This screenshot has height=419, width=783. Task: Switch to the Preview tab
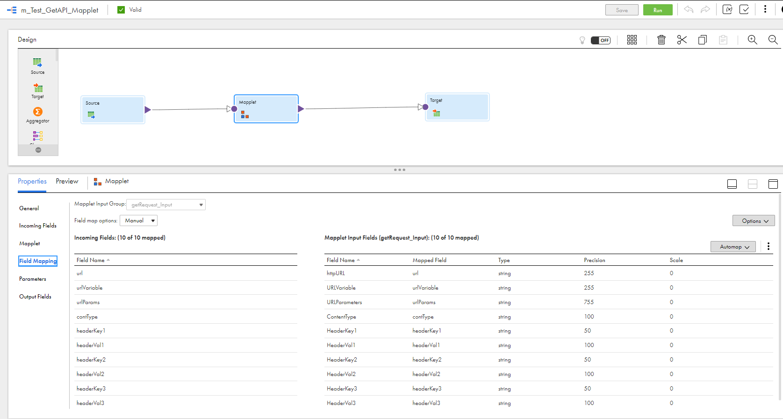[x=67, y=181]
